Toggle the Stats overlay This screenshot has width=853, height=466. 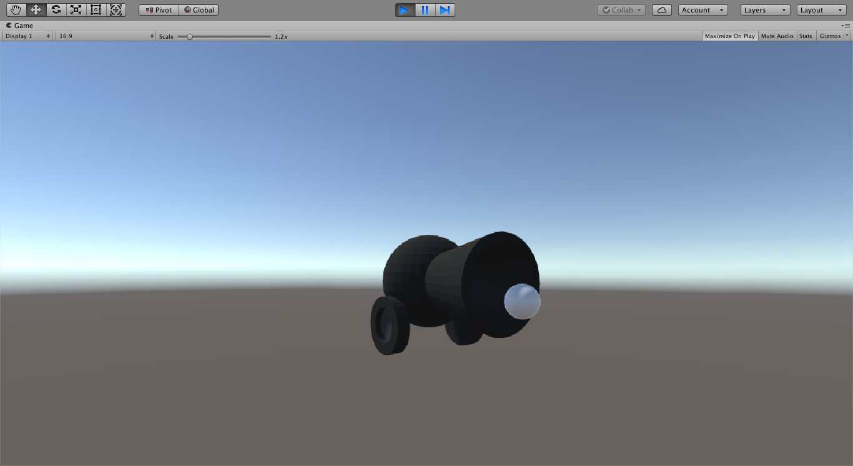click(806, 36)
